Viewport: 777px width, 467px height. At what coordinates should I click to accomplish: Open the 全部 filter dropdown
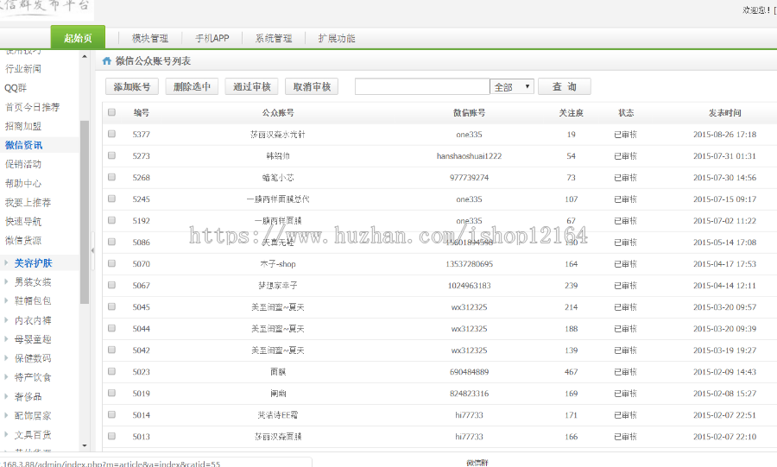pyautogui.click(x=512, y=86)
